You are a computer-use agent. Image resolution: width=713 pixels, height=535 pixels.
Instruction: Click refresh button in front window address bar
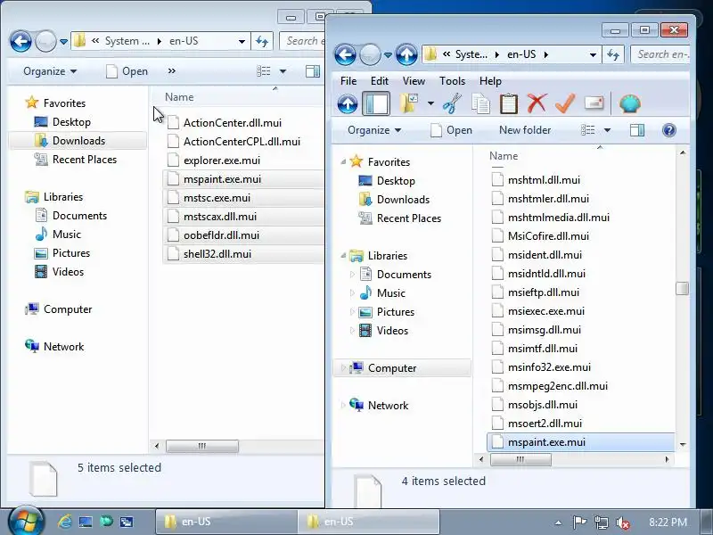tap(613, 55)
